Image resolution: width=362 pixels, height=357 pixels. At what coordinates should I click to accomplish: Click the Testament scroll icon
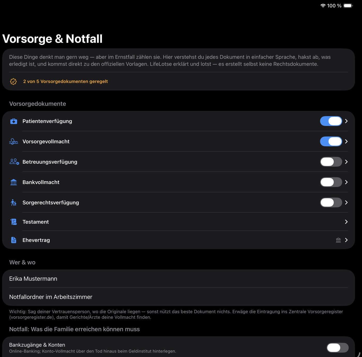pyautogui.click(x=14, y=222)
